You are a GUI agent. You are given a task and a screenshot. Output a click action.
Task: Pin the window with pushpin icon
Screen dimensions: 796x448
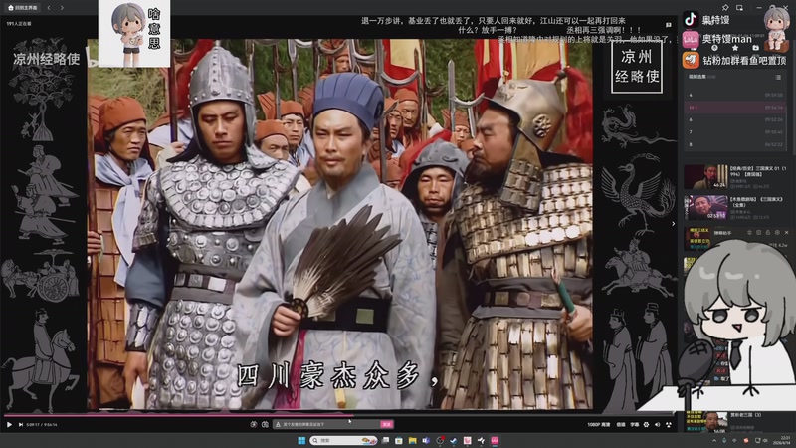[725, 8]
